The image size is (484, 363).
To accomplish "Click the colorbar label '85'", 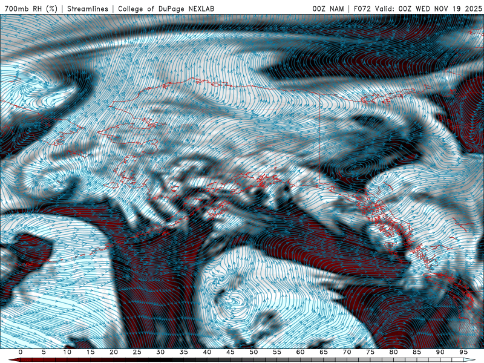I will [417, 352].
